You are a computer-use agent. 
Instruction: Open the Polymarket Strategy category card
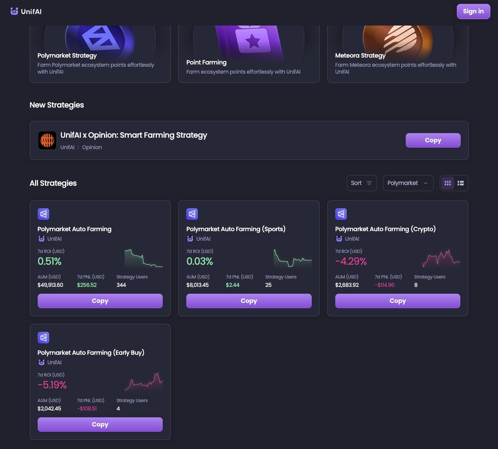click(100, 54)
